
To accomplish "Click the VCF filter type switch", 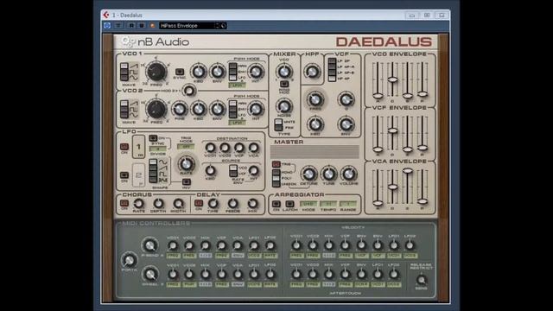I will 332,70.
